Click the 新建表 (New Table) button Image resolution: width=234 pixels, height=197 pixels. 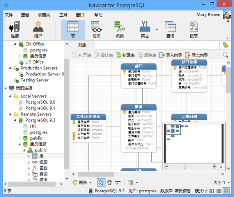[125, 55]
